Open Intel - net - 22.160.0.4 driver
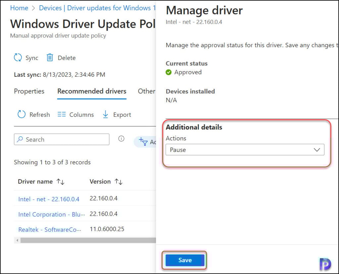 49,199
